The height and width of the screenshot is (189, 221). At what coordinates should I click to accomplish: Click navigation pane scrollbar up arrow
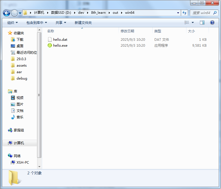[x=39, y=30]
